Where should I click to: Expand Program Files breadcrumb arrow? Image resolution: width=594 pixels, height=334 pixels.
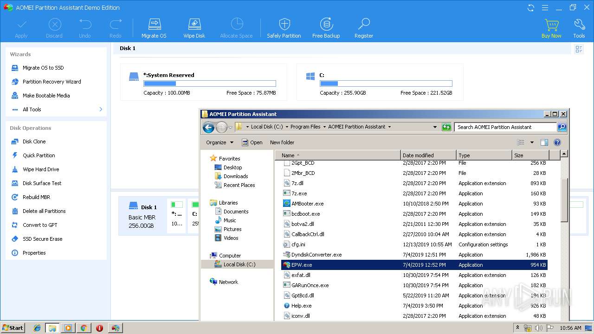pyautogui.click(x=324, y=127)
